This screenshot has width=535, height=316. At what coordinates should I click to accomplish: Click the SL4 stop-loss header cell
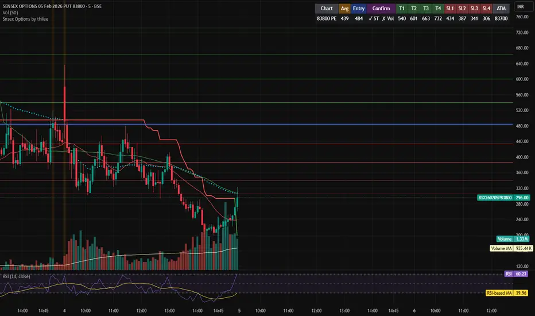[x=486, y=9]
